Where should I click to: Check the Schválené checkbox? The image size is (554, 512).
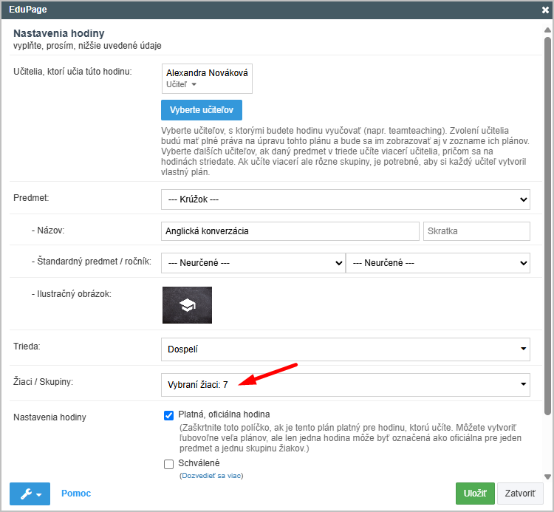169,464
